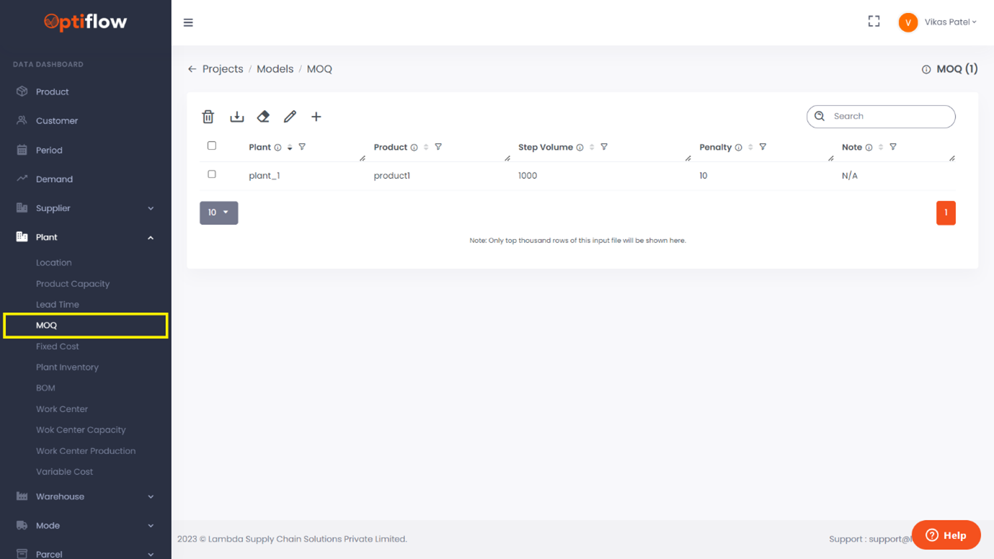The width and height of the screenshot is (994, 559).
Task: Click the orange Help button
Action: pos(946,535)
